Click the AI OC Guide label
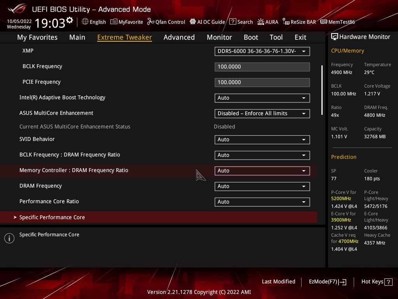 [x=211, y=22]
